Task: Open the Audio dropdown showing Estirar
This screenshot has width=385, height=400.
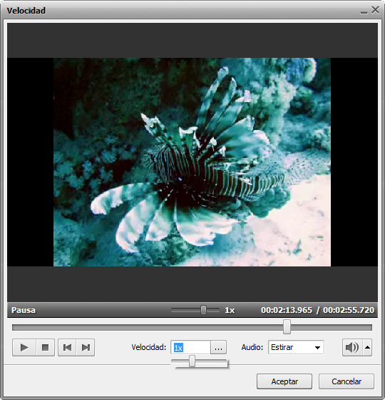Action: pyautogui.click(x=296, y=347)
